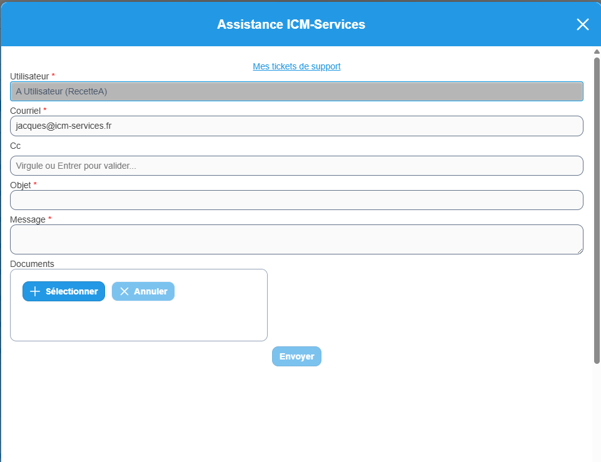Click the vertical scrollbar thumb
Viewport: 601px width, 462px height.
(597, 210)
